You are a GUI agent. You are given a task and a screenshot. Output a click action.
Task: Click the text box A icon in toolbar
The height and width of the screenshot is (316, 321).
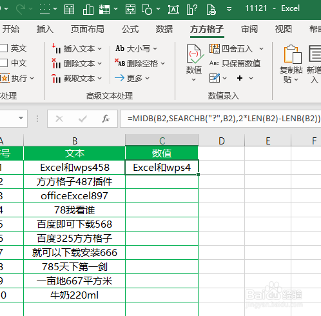coord(173,9)
